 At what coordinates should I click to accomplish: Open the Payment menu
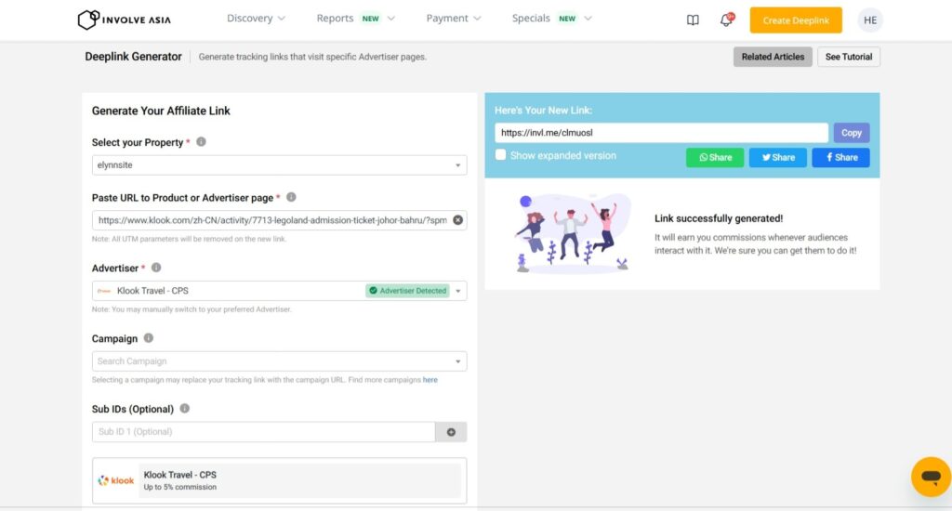(453, 19)
